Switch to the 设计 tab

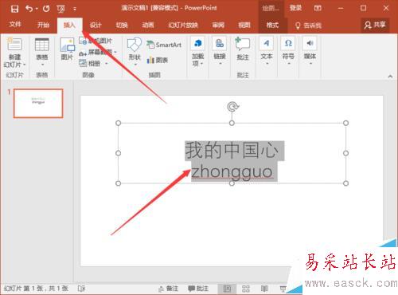pyautogui.click(x=96, y=26)
